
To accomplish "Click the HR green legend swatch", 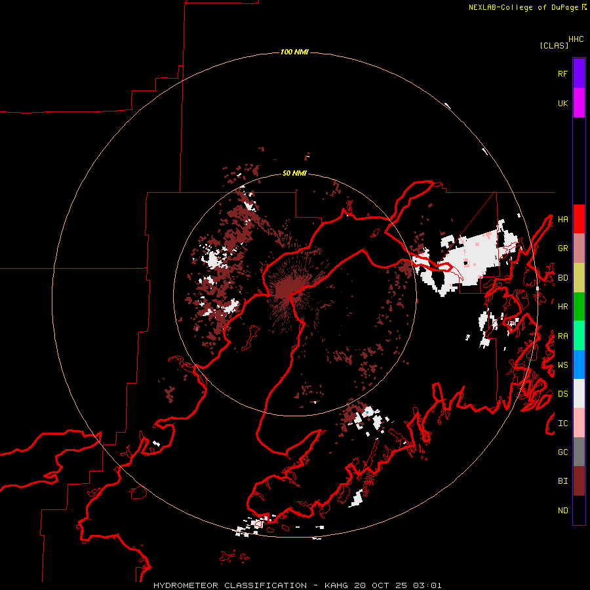I will tap(579, 306).
